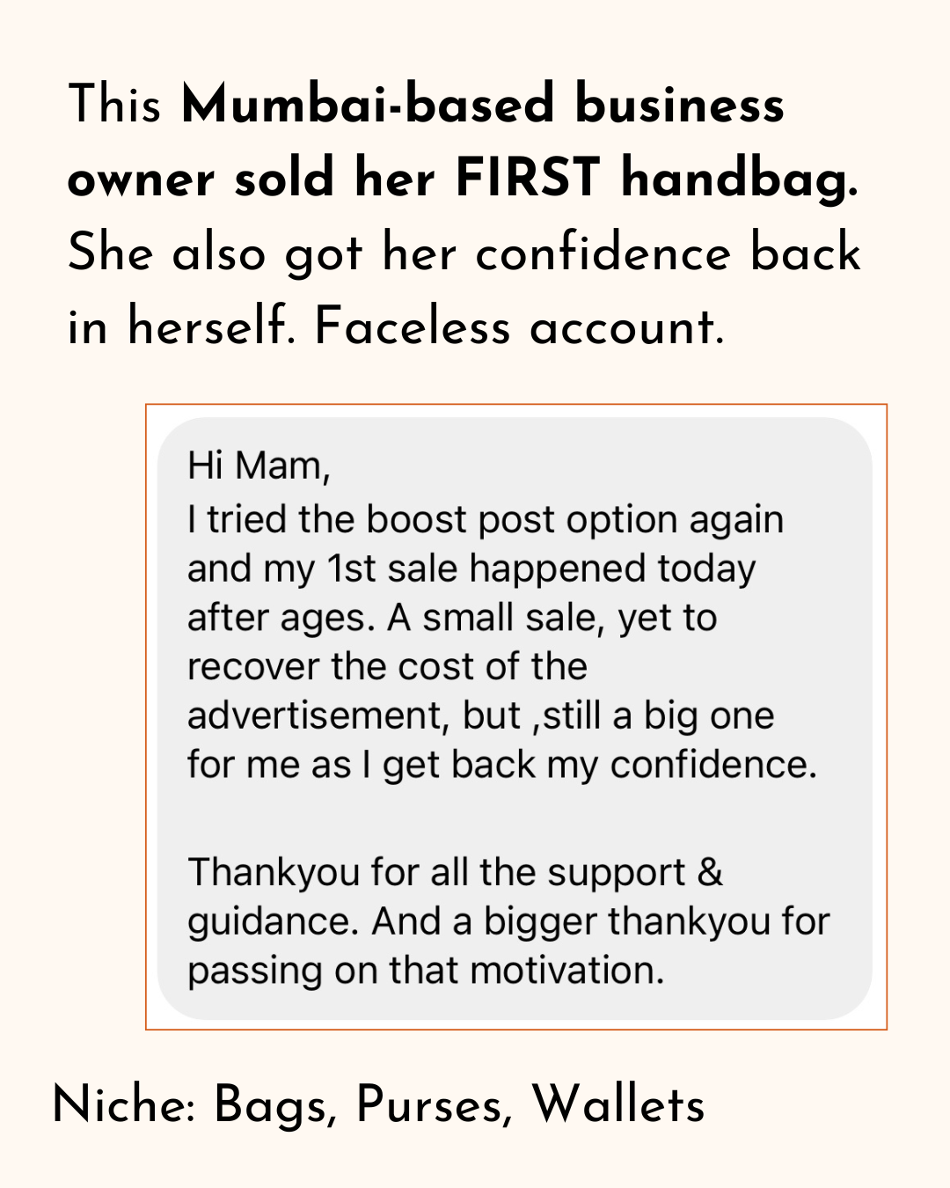Click the line "after ages. A small sale, yet to"
The height and width of the screenshot is (1188, 950).
click(452, 618)
